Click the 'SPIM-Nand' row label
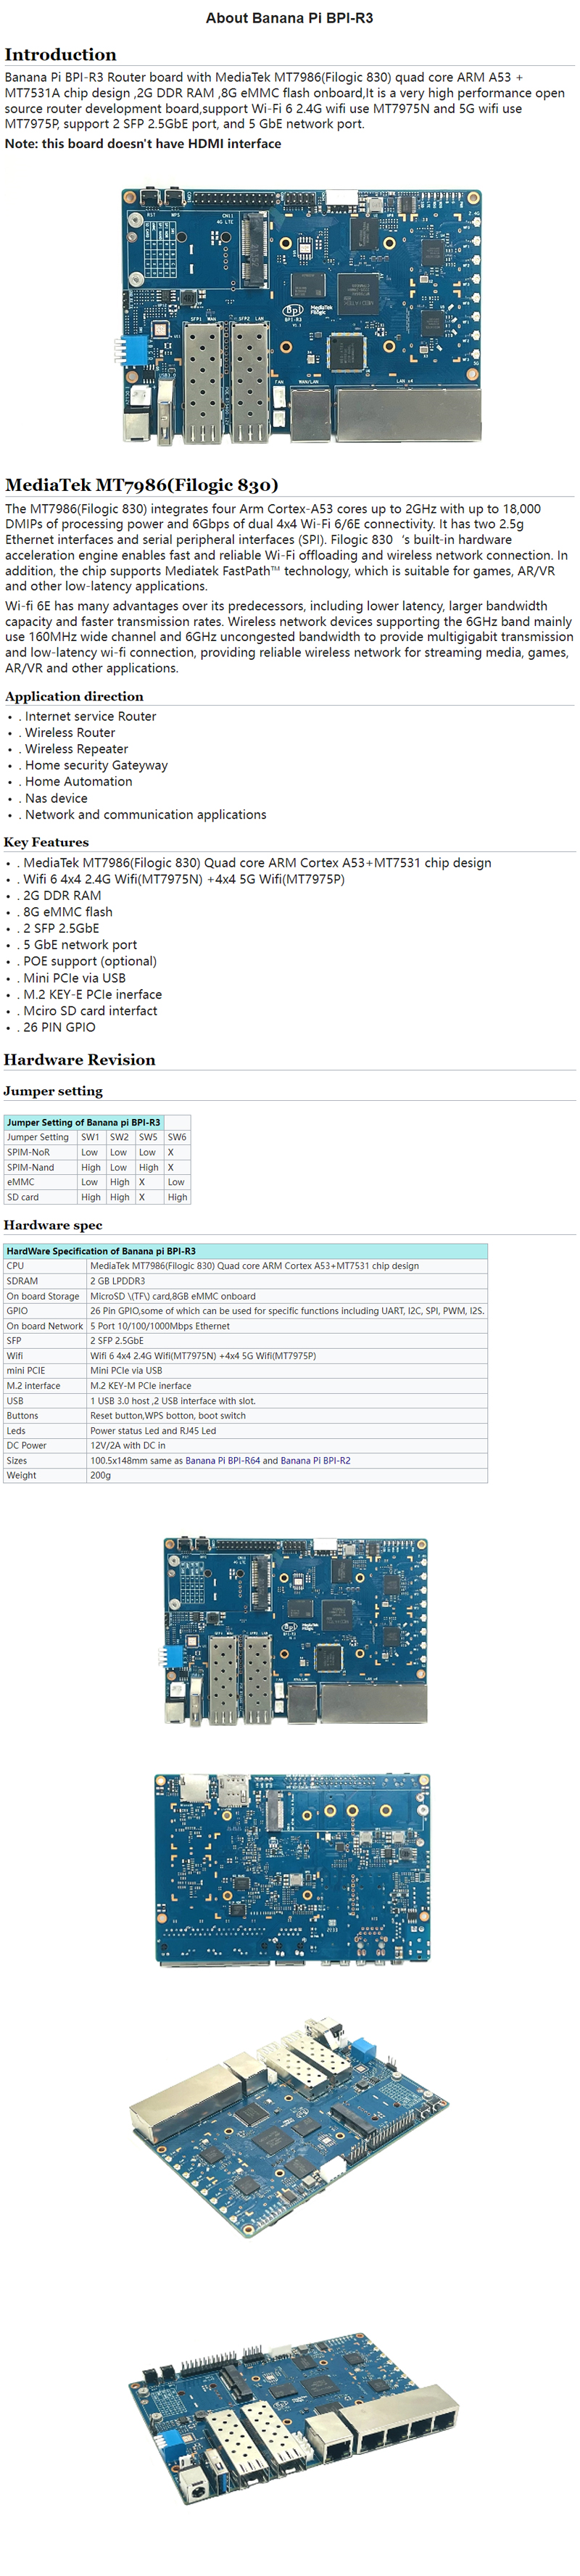The height and width of the screenshot is (2576, 580). point(41,1167)
